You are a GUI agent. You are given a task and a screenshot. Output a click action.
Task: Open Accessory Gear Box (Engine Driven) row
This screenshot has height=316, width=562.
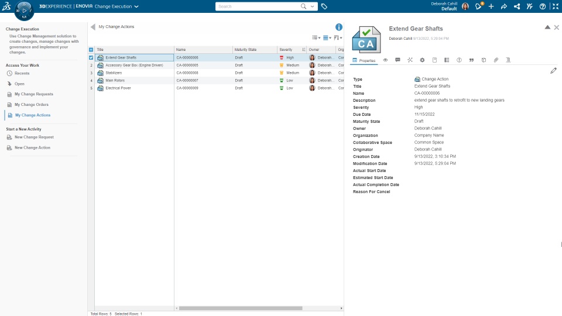click(x=134, y=65)
